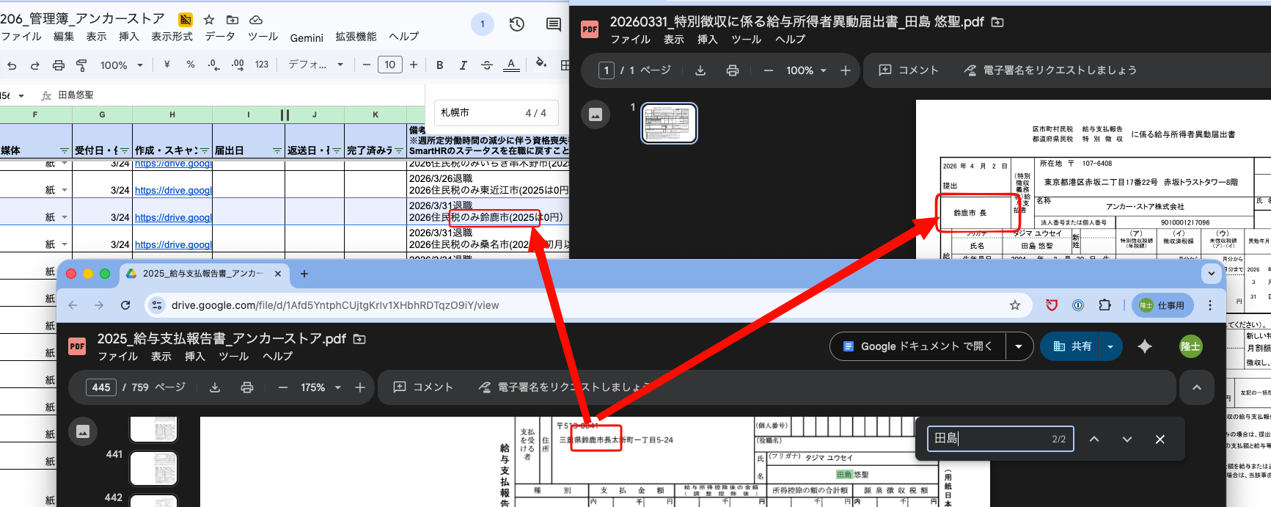Screen dimensions: 1271x507
Task: Add コメント in right PDF viewer
Action: (909, 70)
